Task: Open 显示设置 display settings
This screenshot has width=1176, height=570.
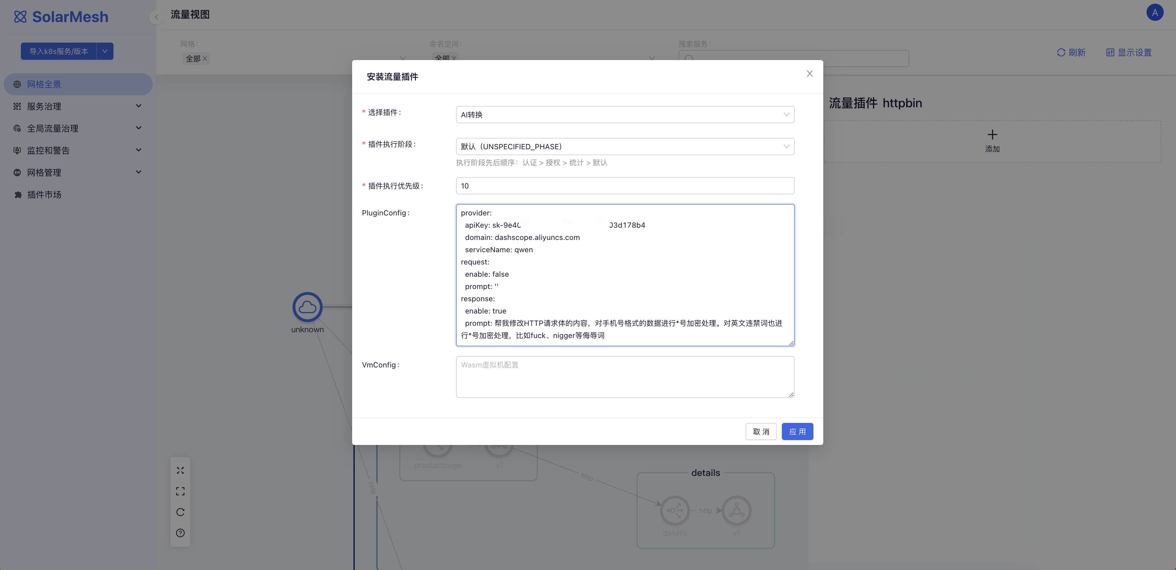Action: click(1129, 52)
